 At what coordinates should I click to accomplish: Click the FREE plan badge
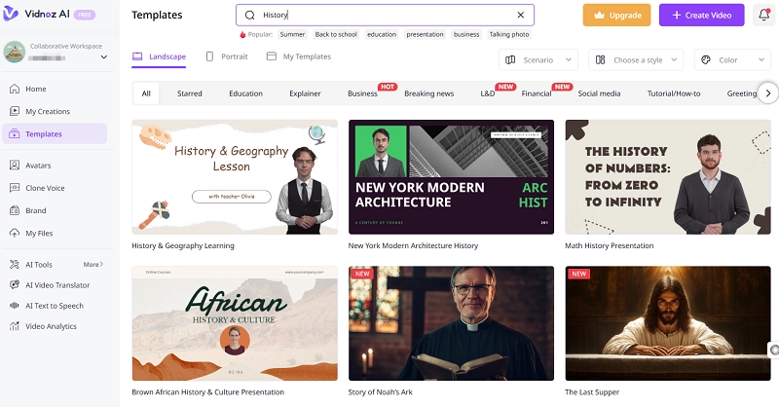[x=85, y=15]
